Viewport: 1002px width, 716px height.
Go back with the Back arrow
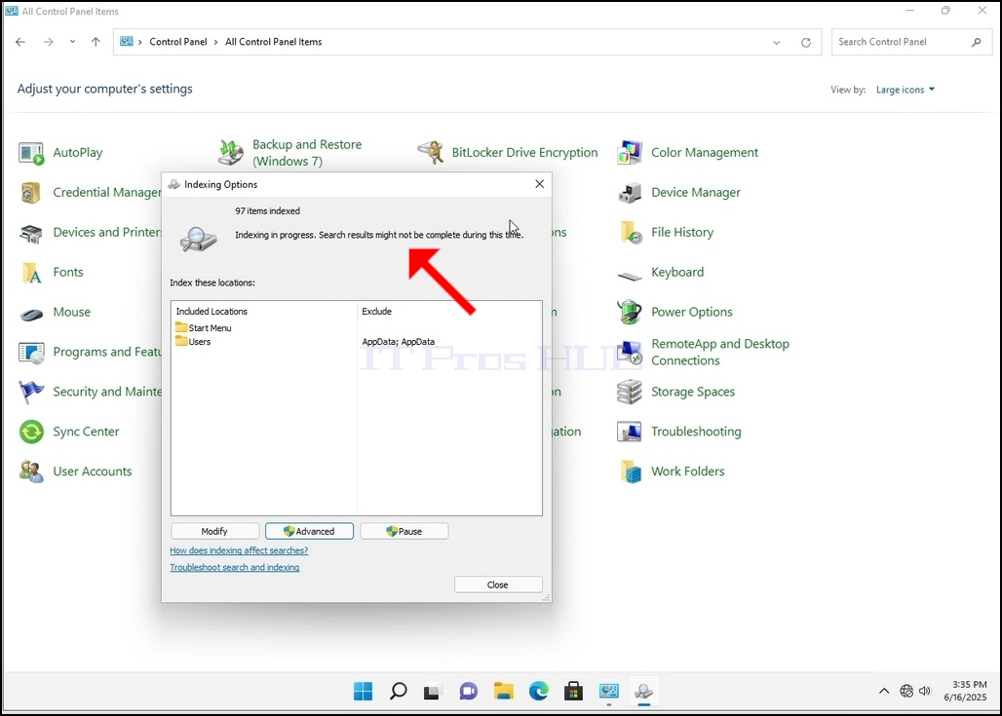(20, 42)
